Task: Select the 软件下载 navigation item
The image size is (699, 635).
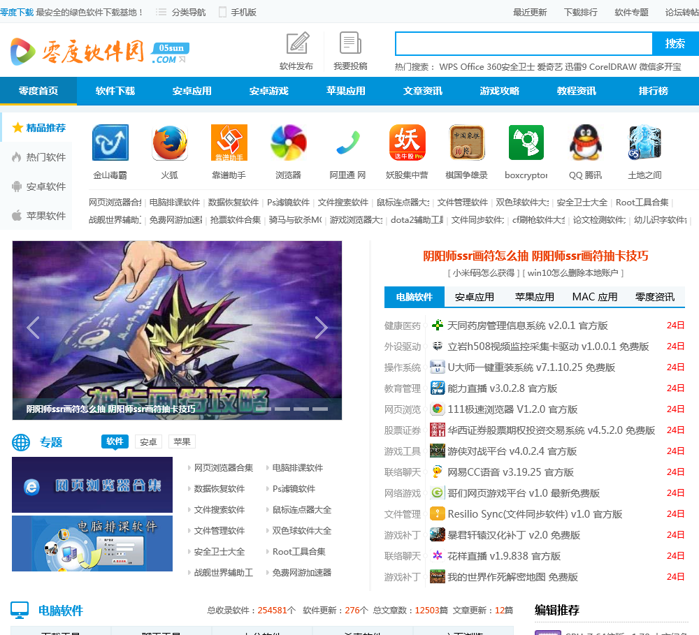Action: 115,91
